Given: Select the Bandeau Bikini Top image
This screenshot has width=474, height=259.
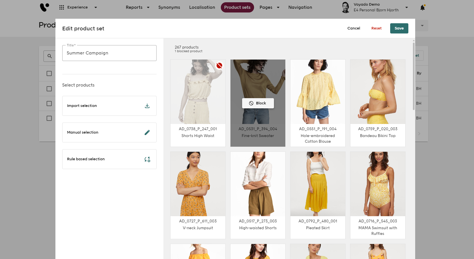Looking at the screenshot, I should [x=378, y=92].
